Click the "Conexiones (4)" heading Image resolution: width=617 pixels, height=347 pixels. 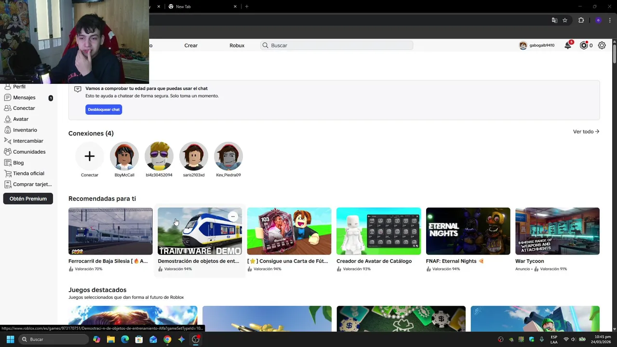(x=91, y=133)
